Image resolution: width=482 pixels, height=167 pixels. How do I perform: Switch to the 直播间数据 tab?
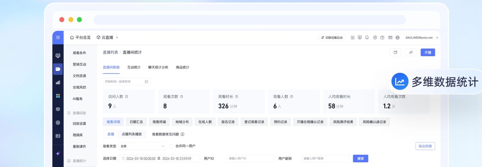click(111, 67)
